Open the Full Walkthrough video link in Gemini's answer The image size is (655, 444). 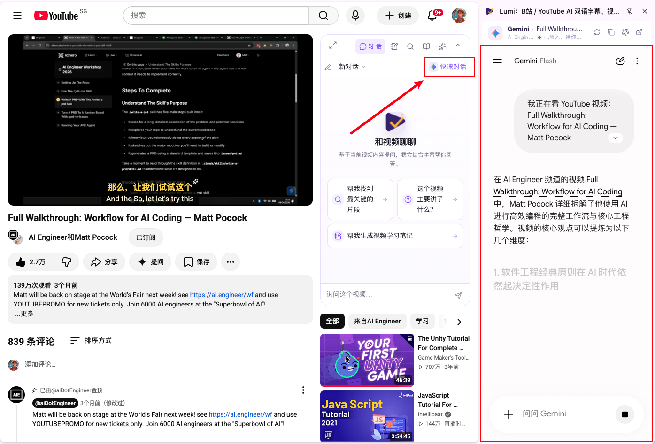pyautogui.click(x=558, y=185)
